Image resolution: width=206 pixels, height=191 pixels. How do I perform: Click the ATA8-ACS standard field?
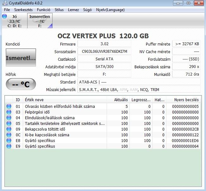[x=139, y=82]
